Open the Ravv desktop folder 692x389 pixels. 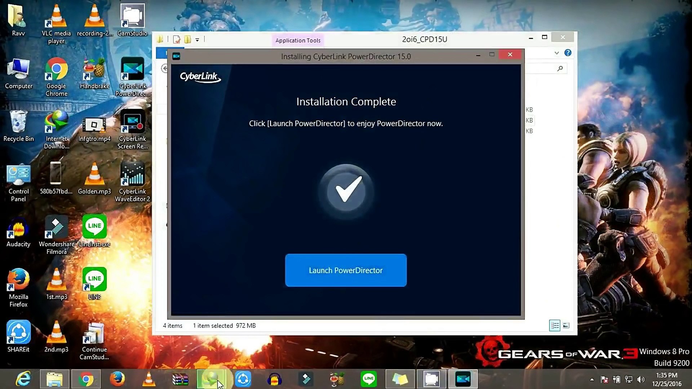(18, 20)
